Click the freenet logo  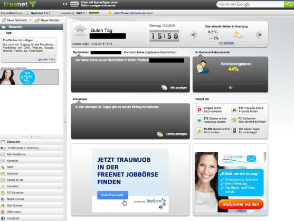(x=20, y=4)
